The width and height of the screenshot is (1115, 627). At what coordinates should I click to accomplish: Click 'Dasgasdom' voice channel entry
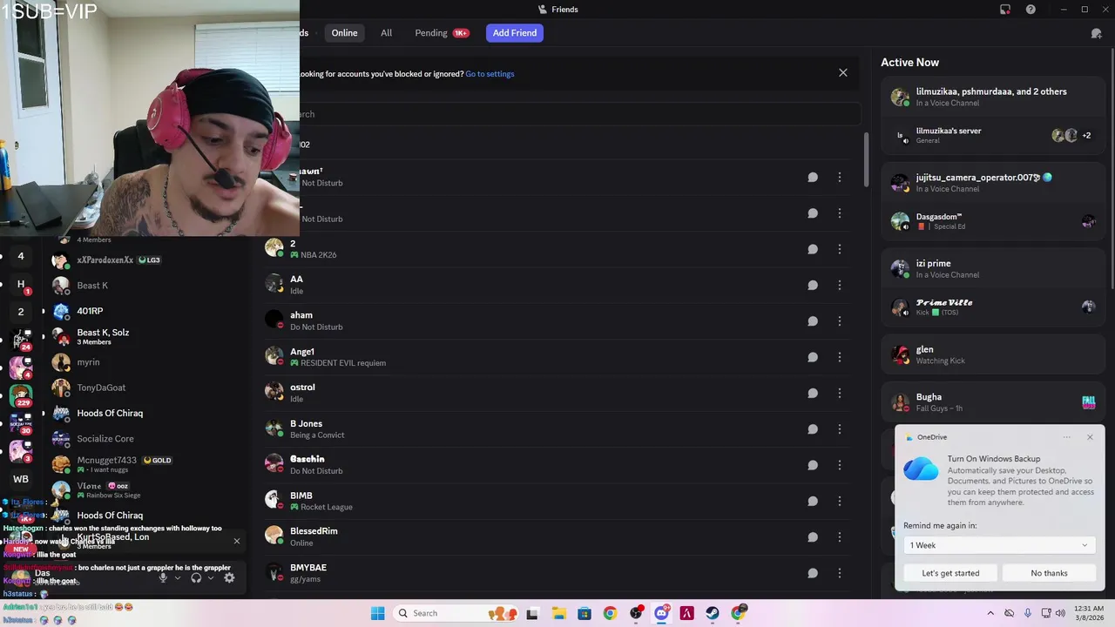coord(994,221)
